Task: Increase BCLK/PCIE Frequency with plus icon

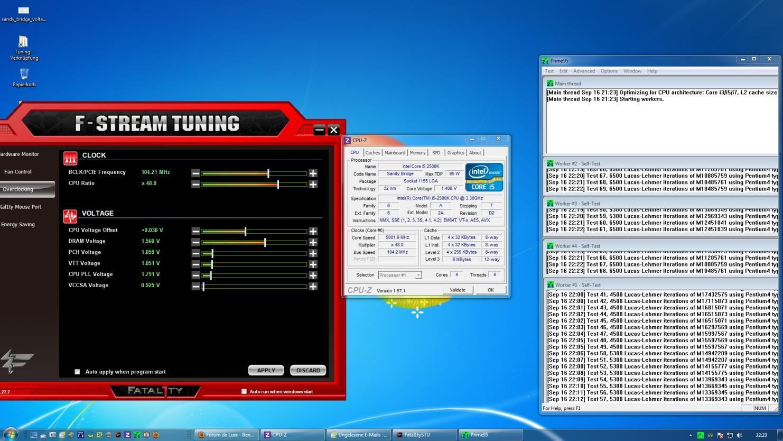Action: 313,173
